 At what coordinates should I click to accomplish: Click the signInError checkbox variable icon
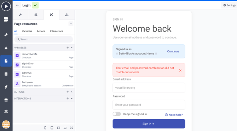17,65
